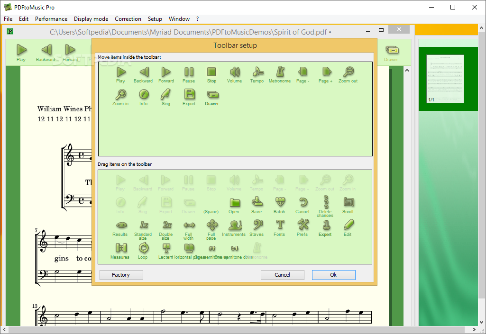Select the Open folder icon in available items
The width and height of the screenshot is (486, 334).
click(x=235, y=203)
